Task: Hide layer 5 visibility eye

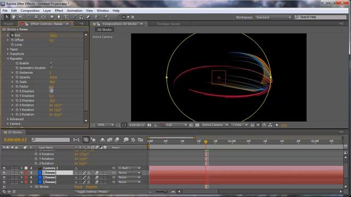Action: (x=4, y=182)
